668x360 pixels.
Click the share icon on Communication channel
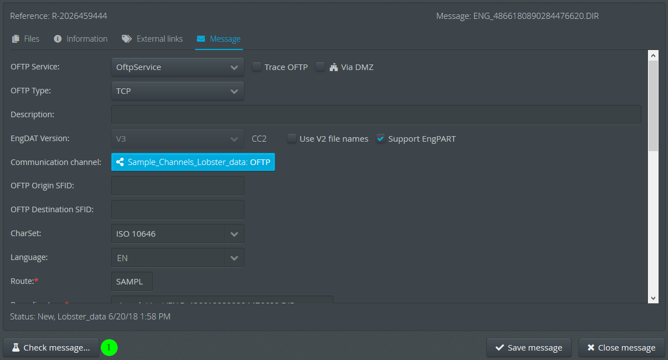[x=119, y=162]
